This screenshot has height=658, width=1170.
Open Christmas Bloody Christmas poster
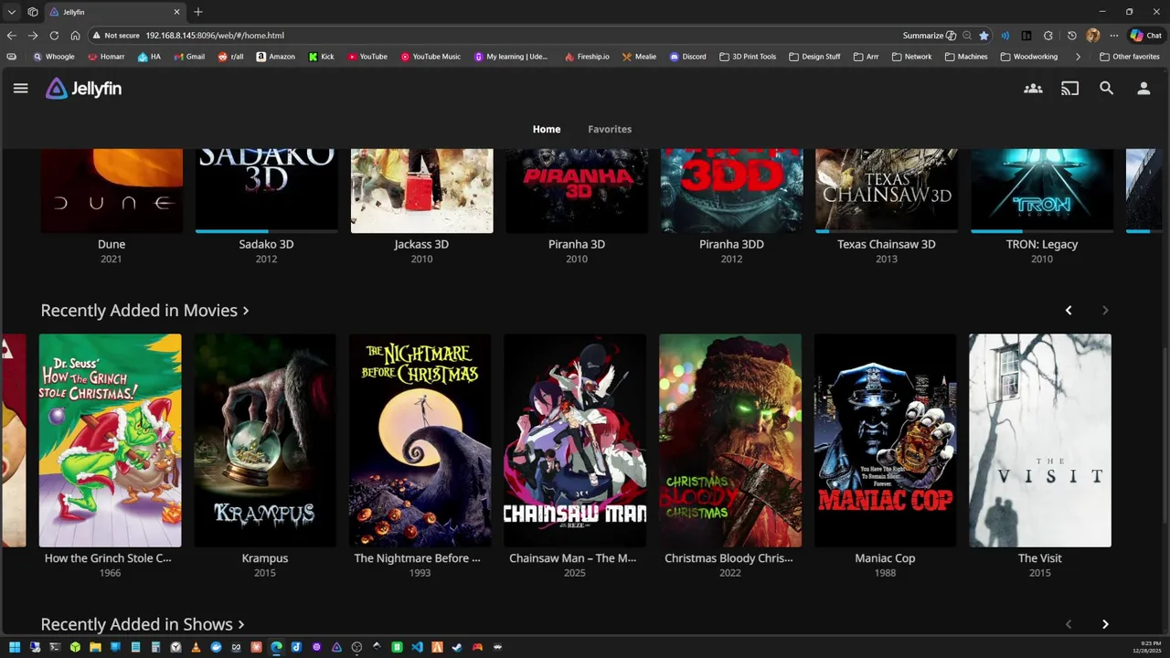(730, 440)
